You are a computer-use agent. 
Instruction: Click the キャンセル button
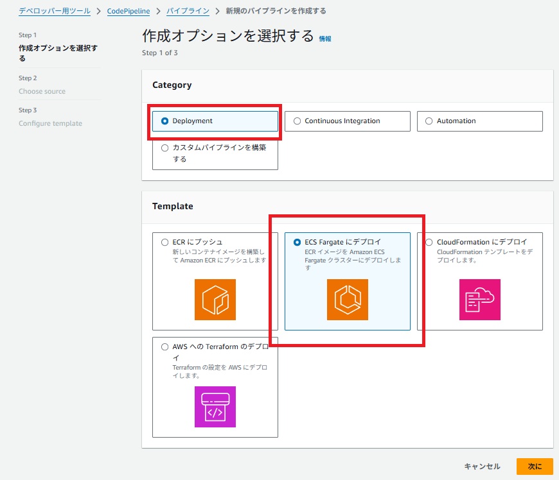482,467
